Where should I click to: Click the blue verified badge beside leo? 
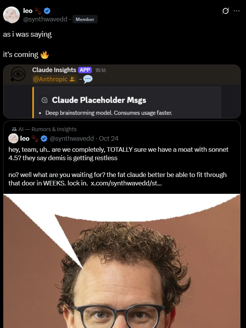coord(47,11)
